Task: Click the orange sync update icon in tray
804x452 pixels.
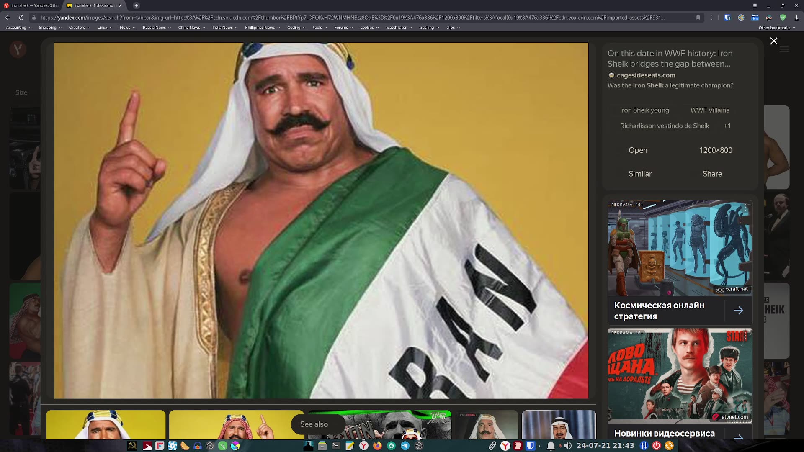Action: click(x=669, y=446)
